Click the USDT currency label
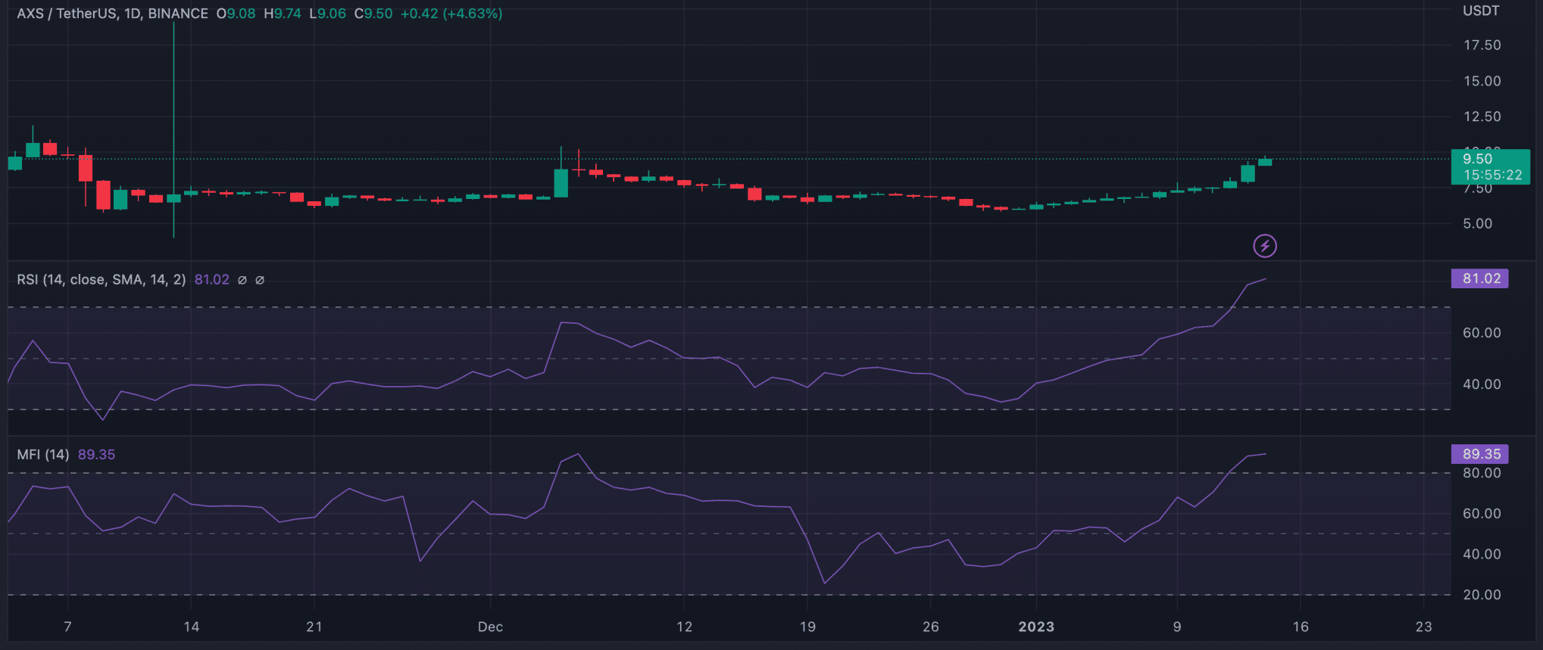The width and height of the screenshot is (1543, 650). pos(1481,11)
